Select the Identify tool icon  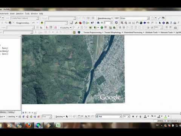tap(164, 23)
